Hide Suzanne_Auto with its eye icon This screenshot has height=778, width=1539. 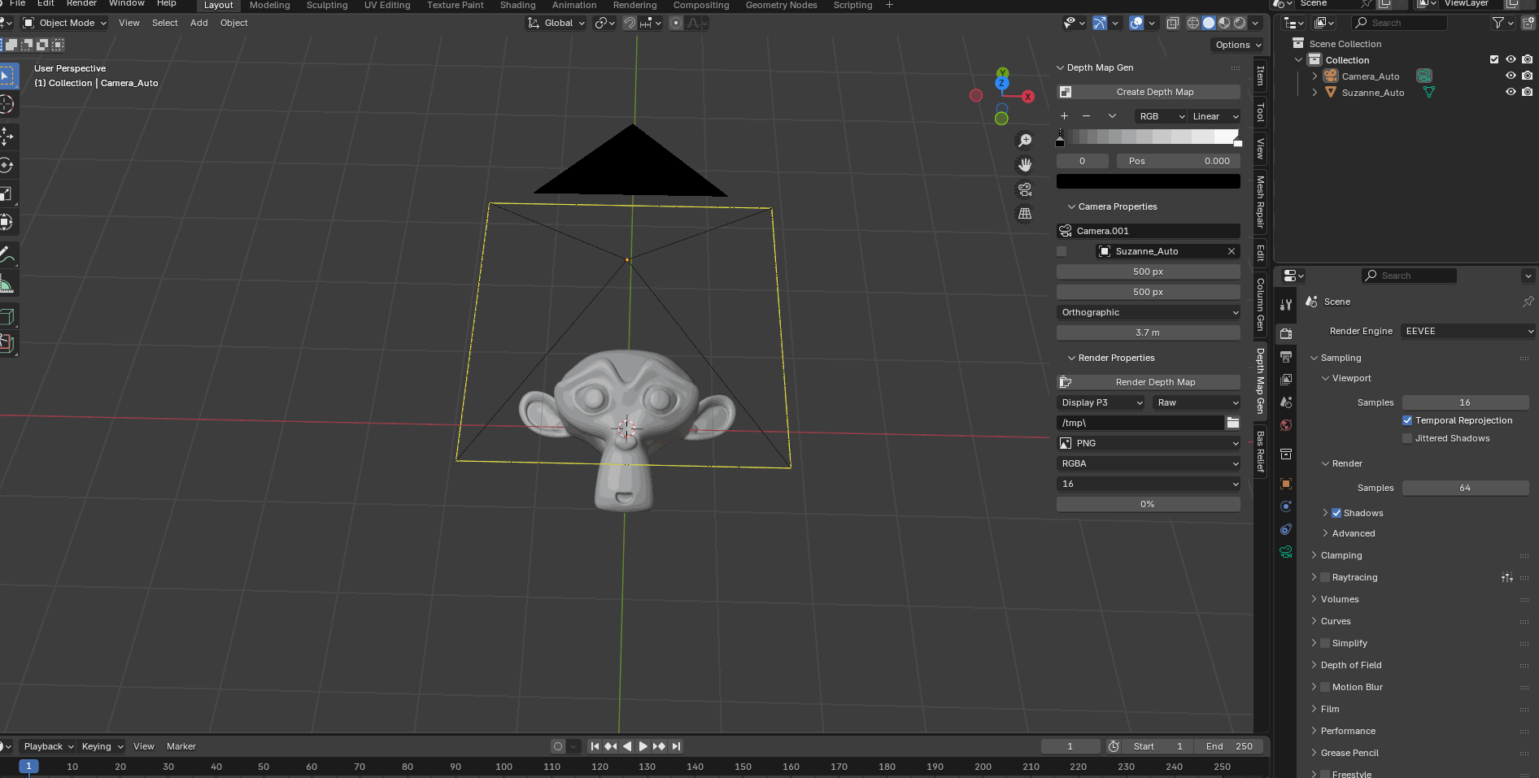[x=1511, y=92]
